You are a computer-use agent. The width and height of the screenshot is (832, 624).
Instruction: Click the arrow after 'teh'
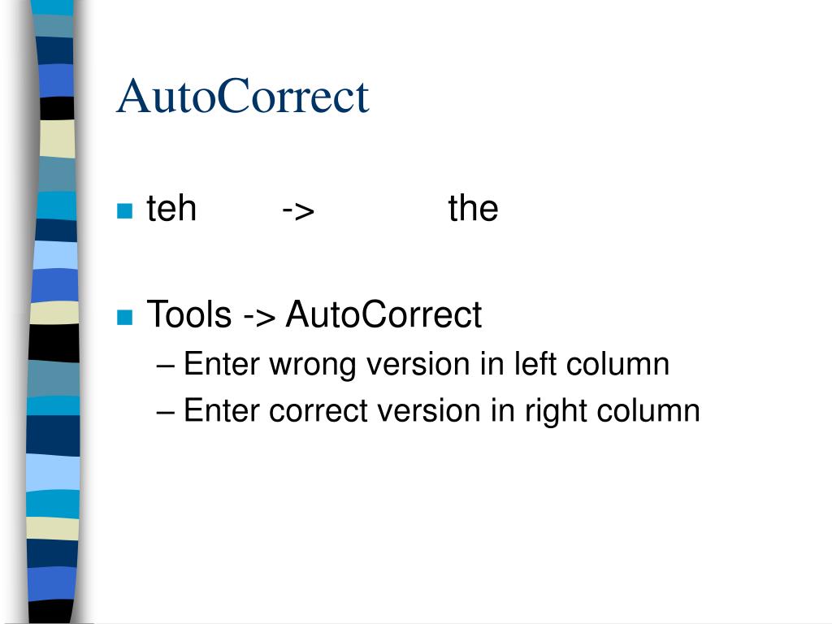pyautogui.click(x=298, y=211)
